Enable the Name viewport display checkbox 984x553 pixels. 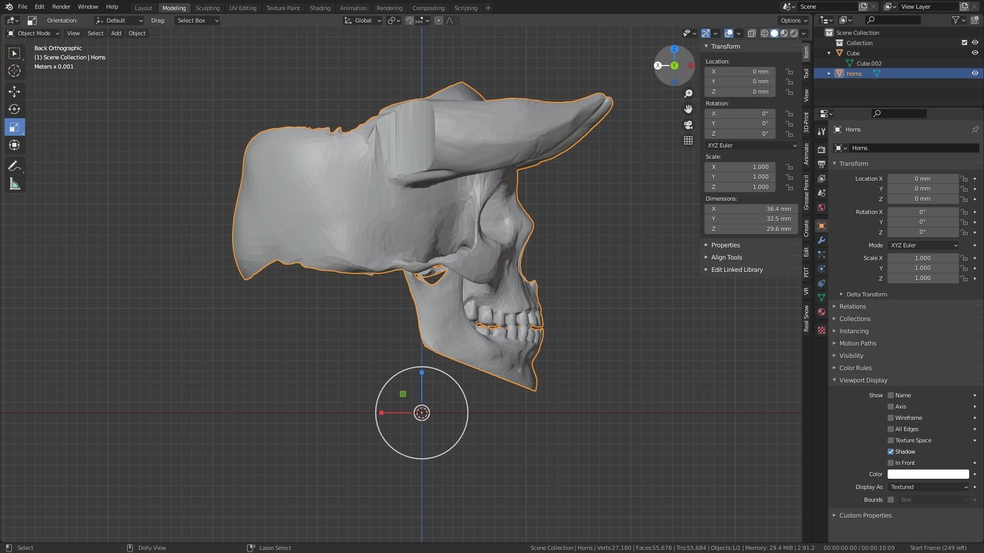[x=891, y=395]
